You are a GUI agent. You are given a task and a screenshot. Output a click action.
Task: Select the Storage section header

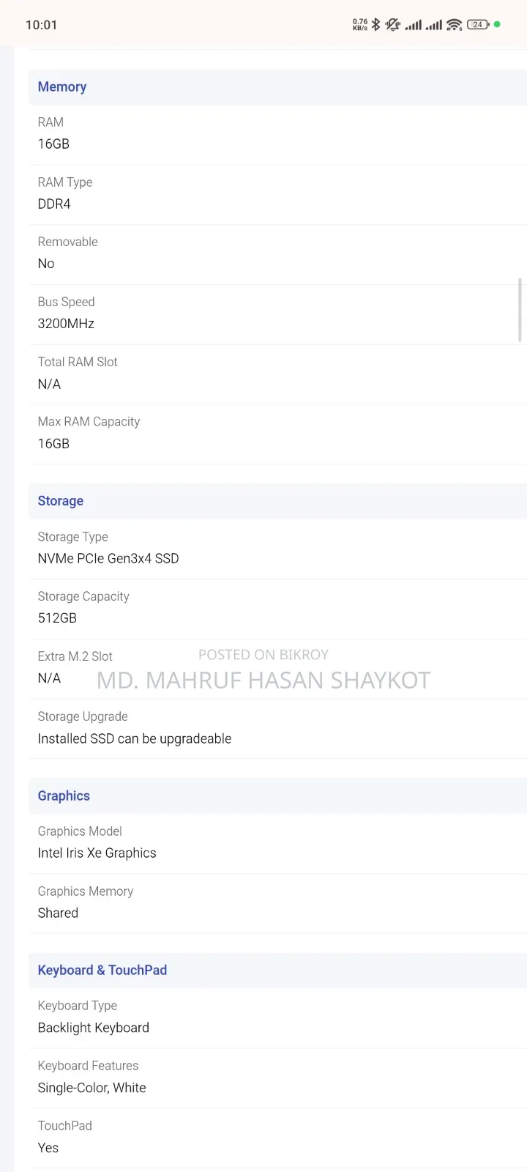pyautogui.click(x=277, y=501)
